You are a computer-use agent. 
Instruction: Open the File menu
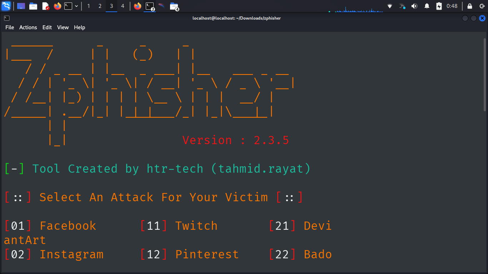click(10, 27)
